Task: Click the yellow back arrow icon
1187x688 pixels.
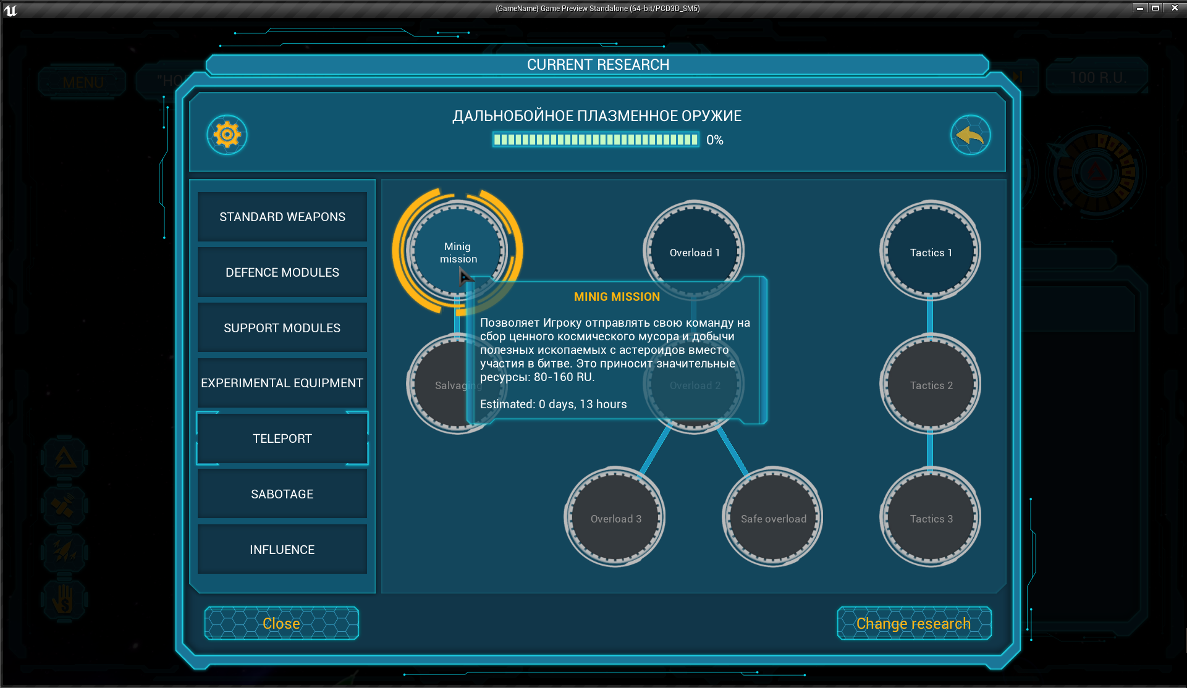Action: pyautogui.click(x=970, y=135)
